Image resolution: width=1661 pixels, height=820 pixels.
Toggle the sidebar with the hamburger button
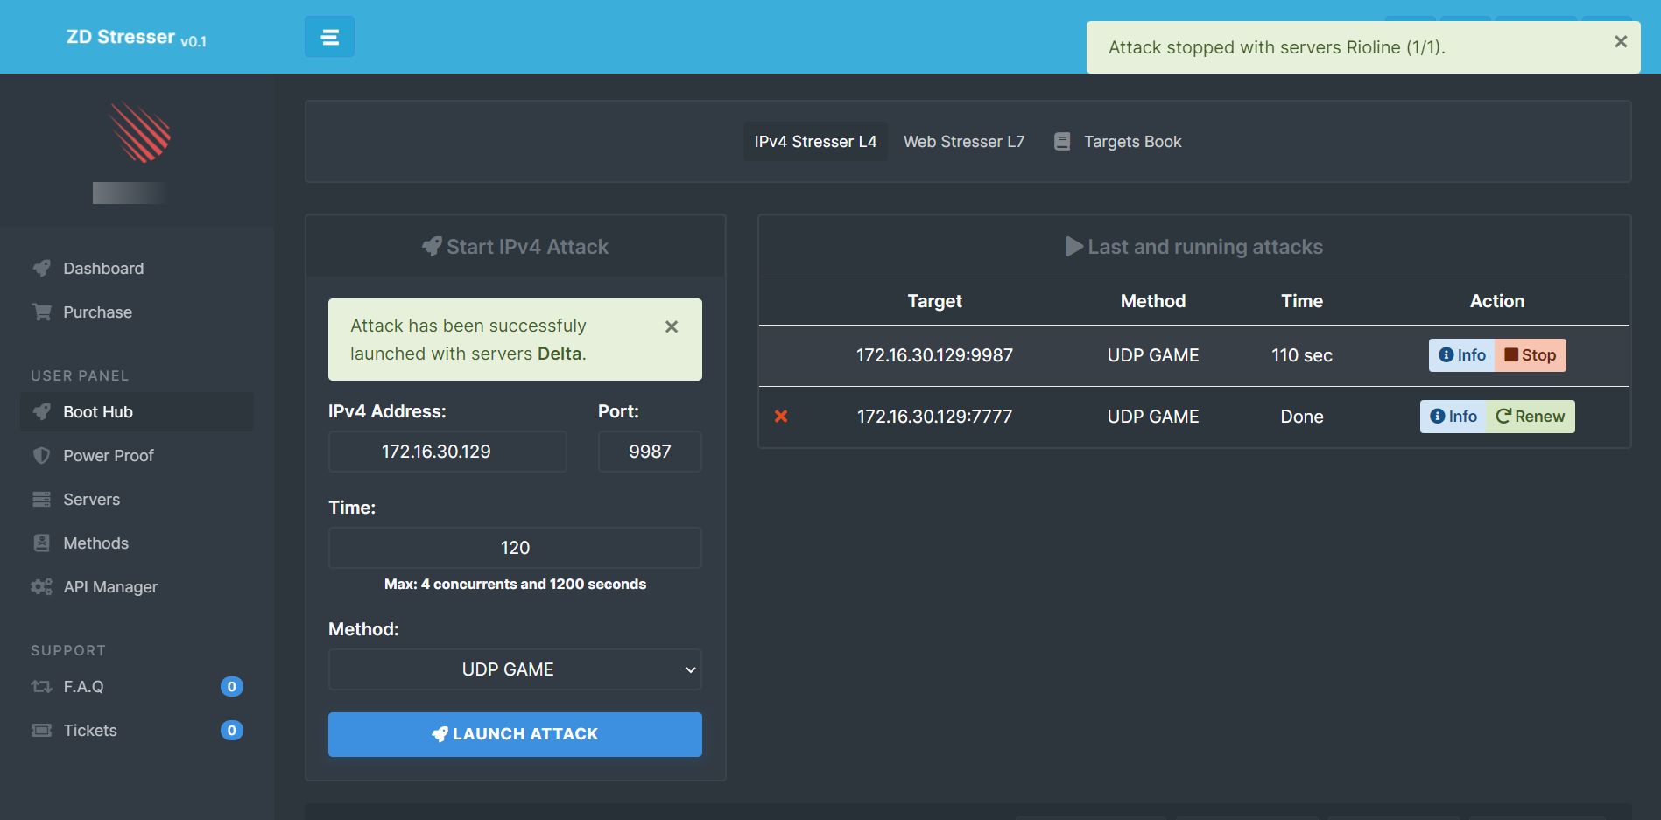tap(329, 37)
